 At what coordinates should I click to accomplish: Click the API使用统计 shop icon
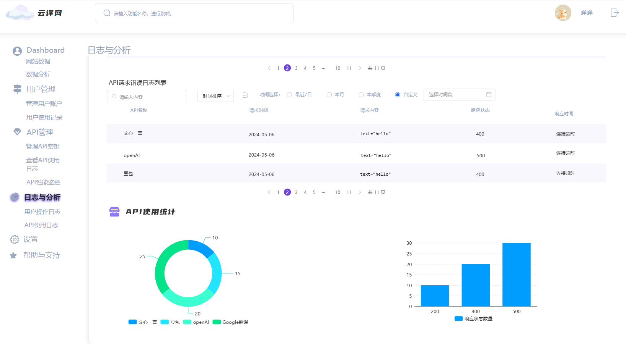[114, 212]
